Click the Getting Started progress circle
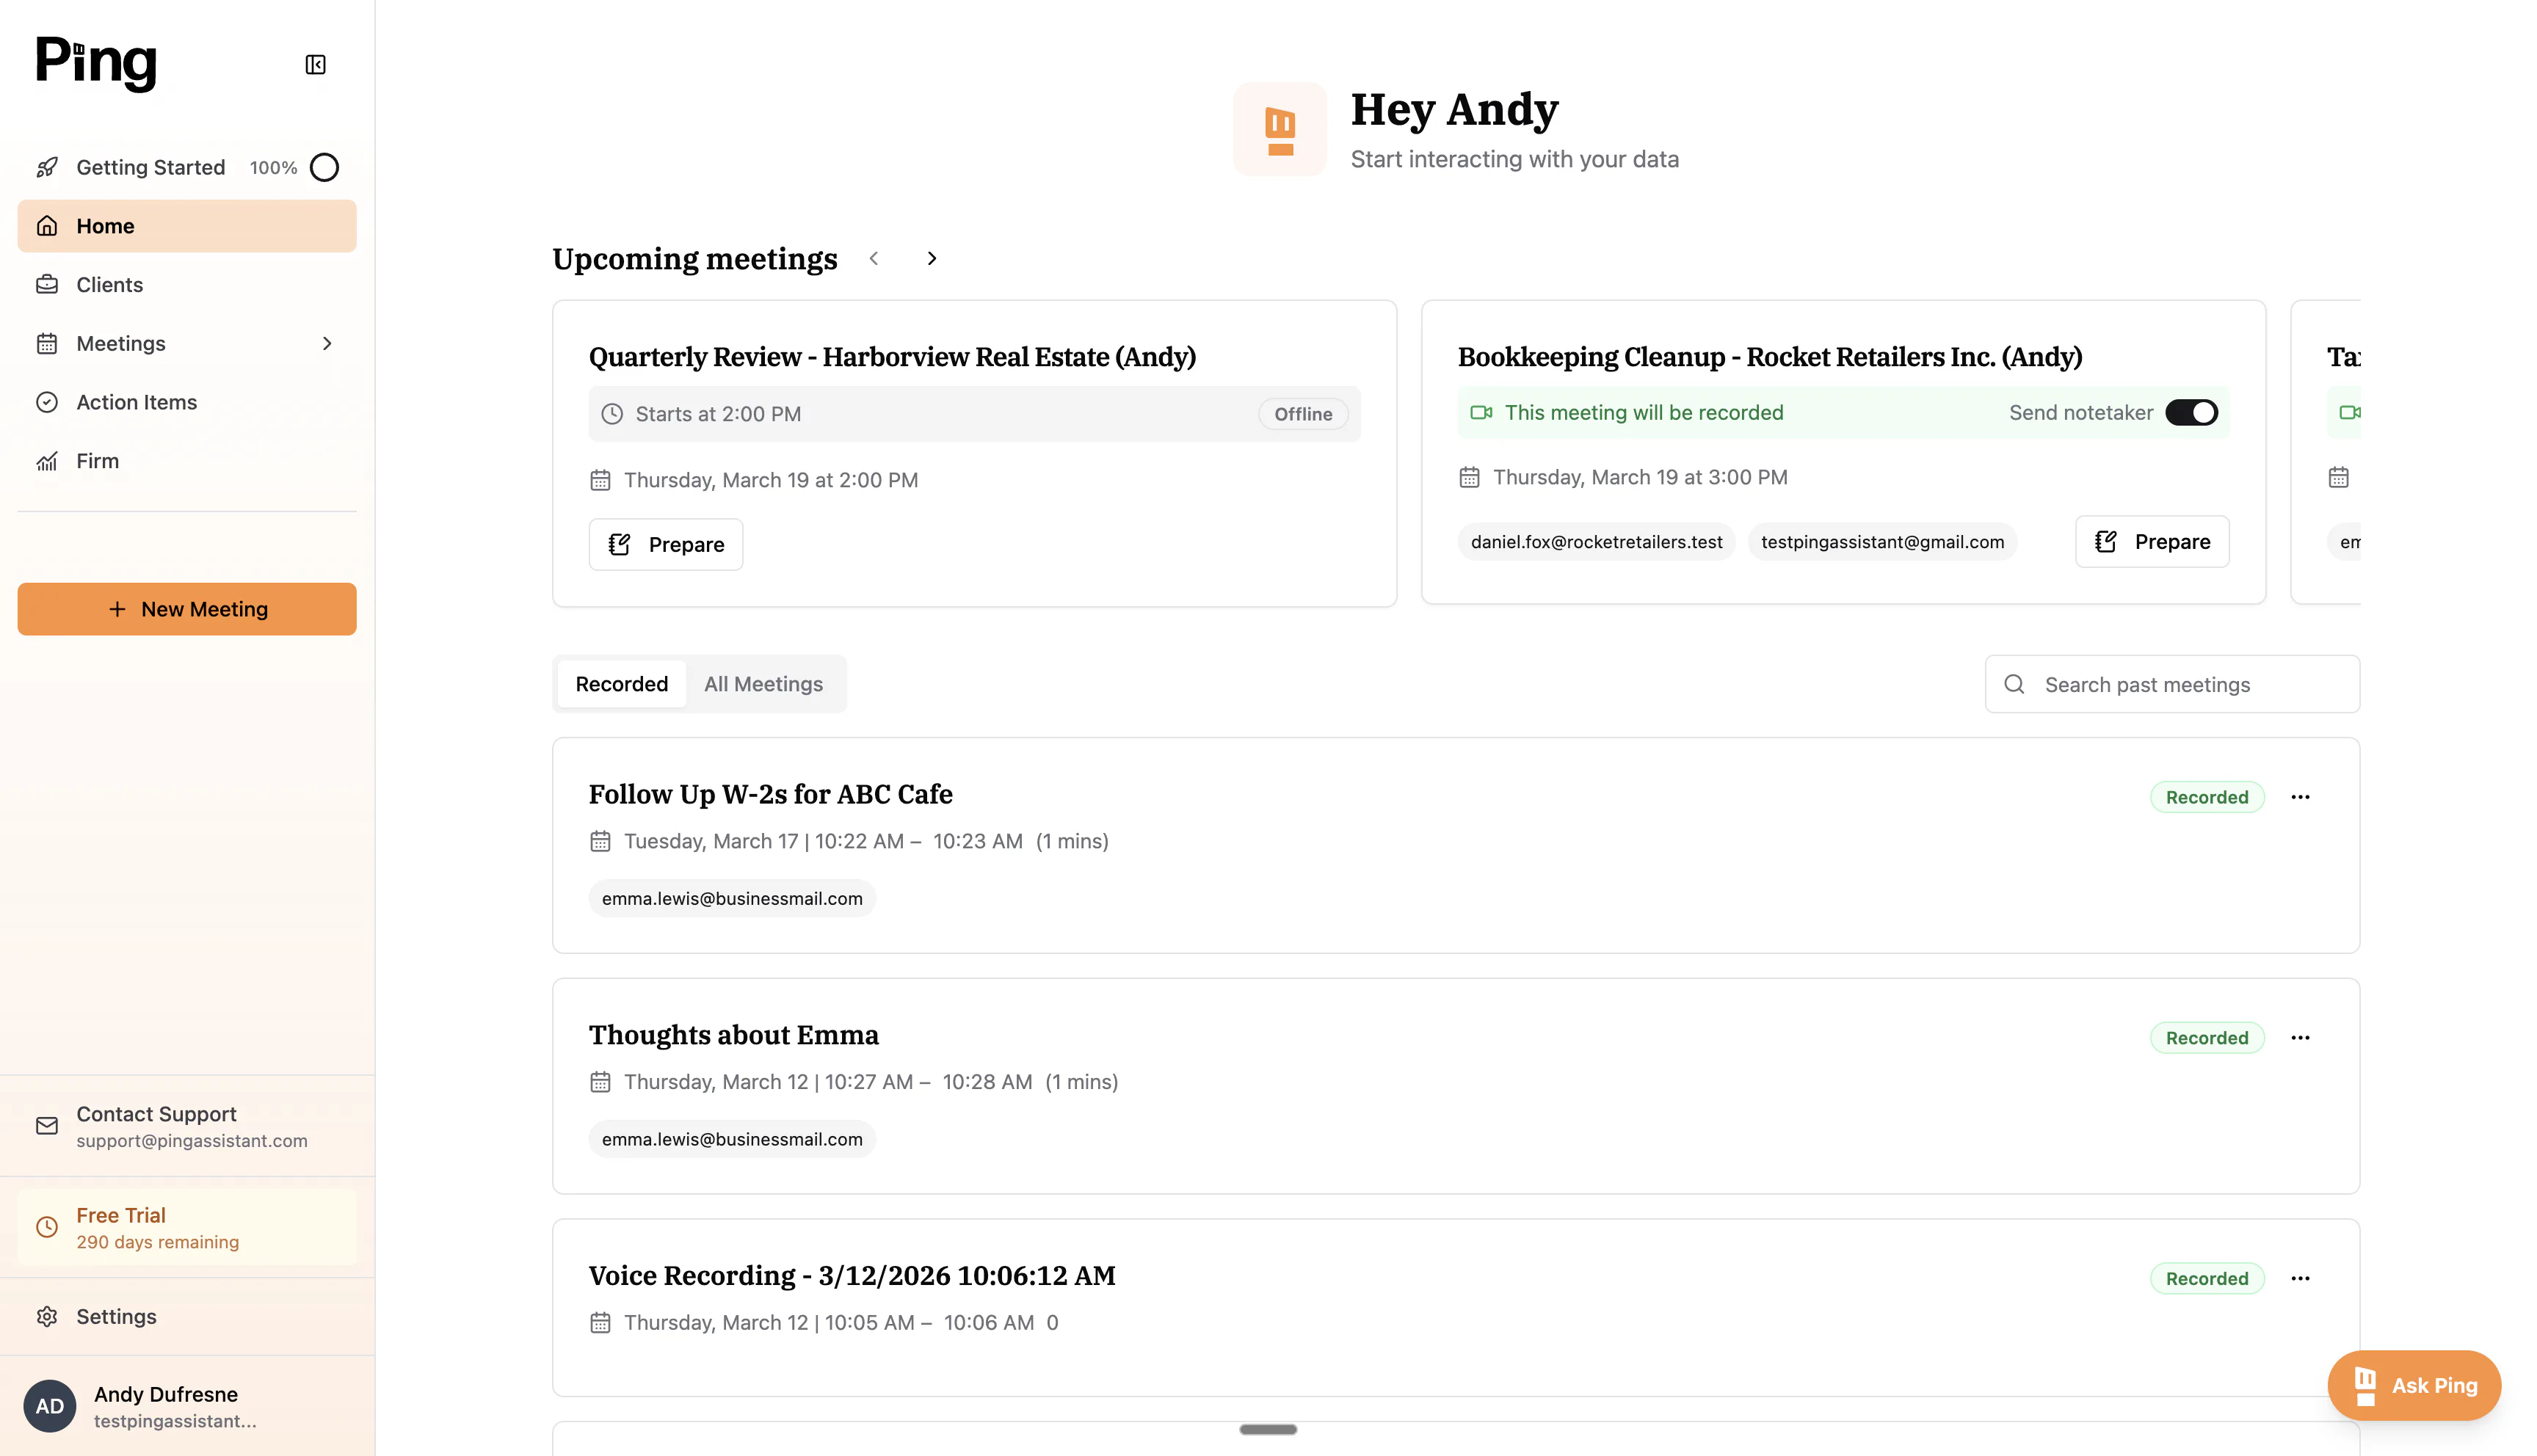This screenshot has height=1456, width=2537. coord(324,167)
